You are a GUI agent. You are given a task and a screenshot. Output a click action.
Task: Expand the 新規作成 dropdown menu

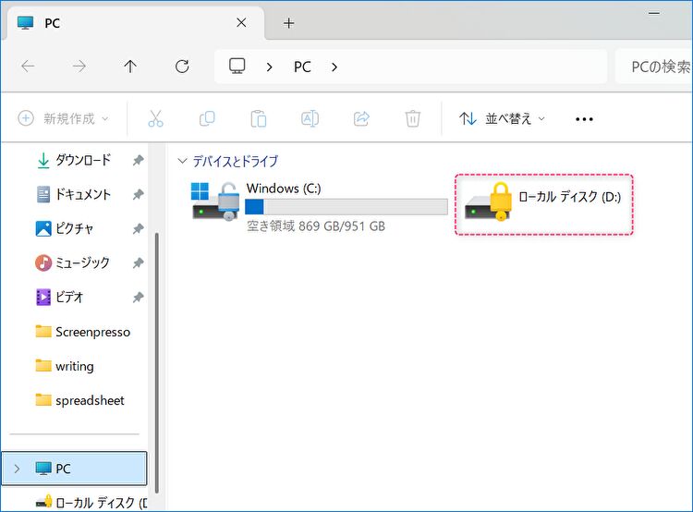pyautogui.click(x=64, y=118)
